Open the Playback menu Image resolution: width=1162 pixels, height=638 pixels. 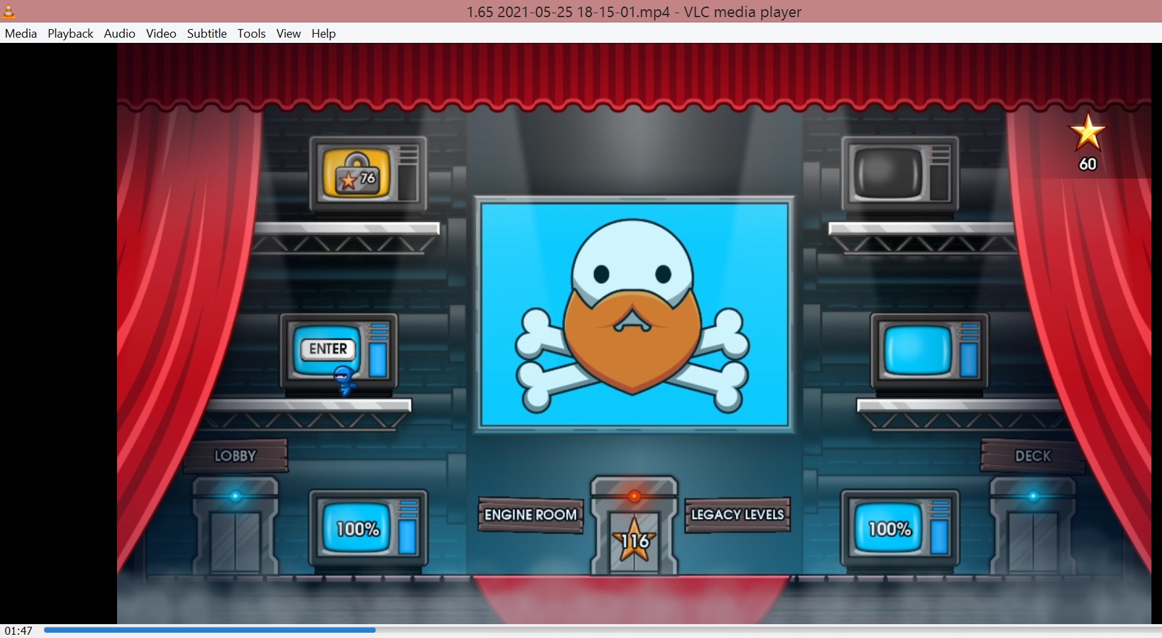70,34
